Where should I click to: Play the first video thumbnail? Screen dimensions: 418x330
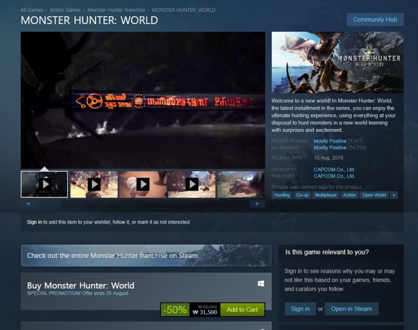coord(45,184)
